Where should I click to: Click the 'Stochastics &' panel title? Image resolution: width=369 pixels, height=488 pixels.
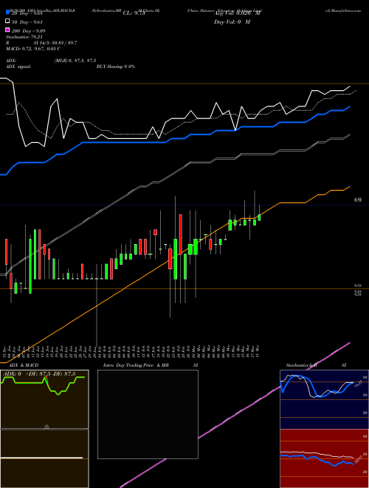(301, 365)
